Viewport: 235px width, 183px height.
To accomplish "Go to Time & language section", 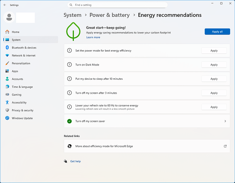I will [22, 87].
